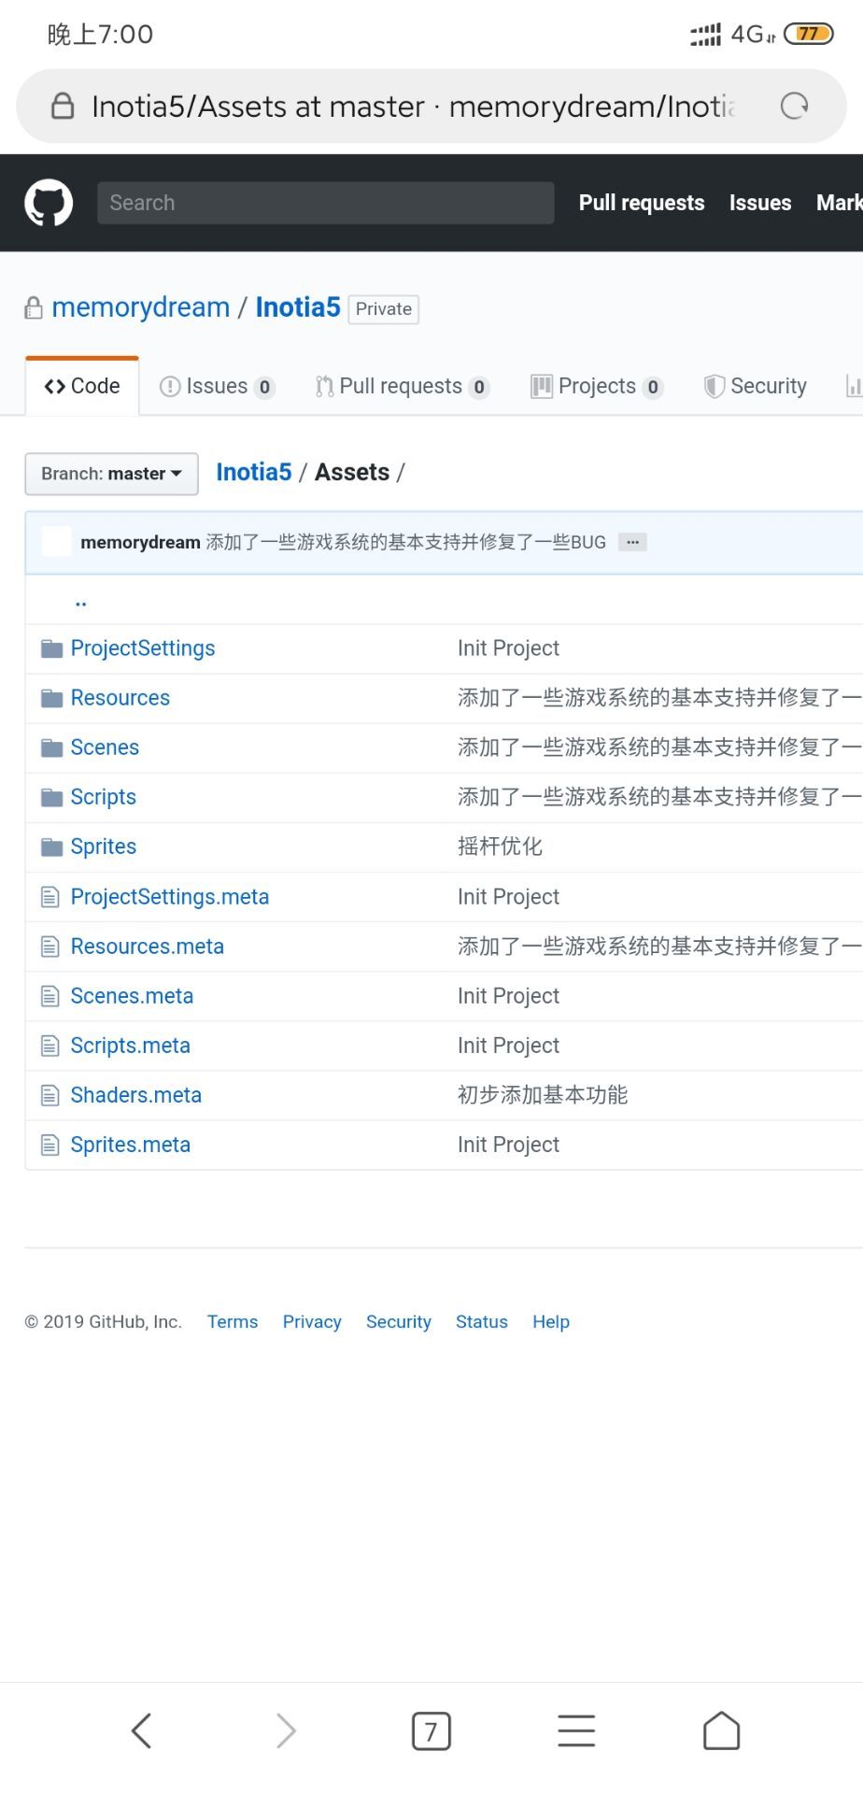
Task: Click the file icon beside ProjectSettings.meta
Action: (50, 897)
